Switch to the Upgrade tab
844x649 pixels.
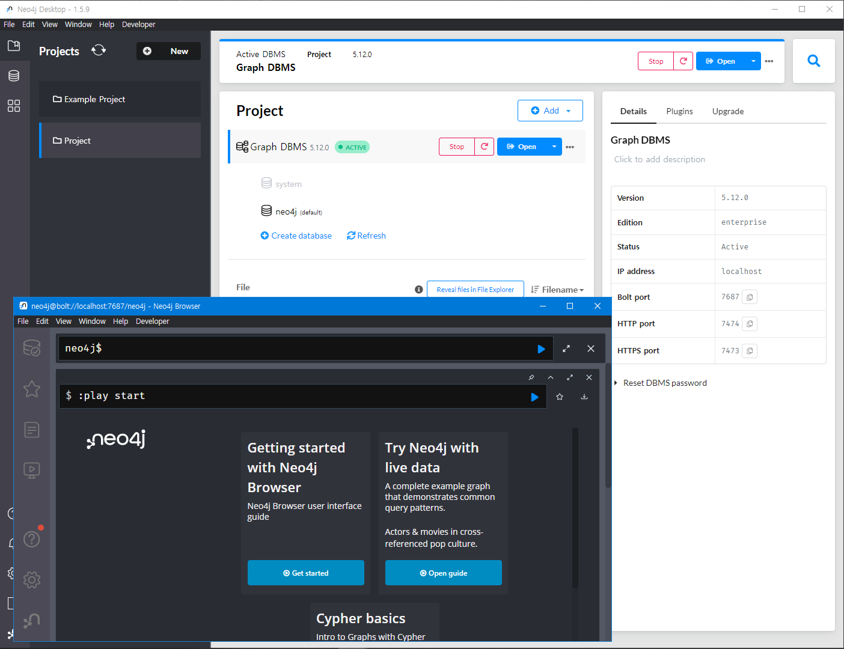(x=728, y=111)
